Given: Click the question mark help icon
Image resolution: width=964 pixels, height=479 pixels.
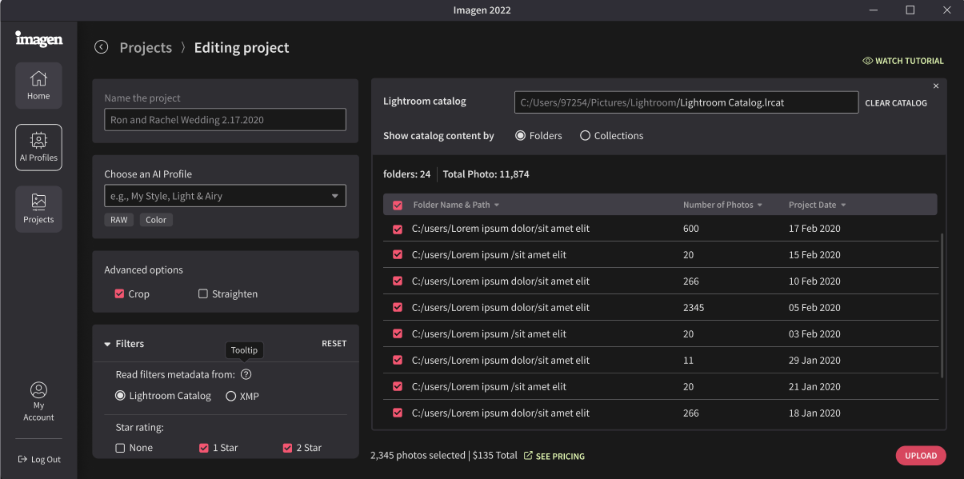Looking at the screenshot, I should coord(246,374).
